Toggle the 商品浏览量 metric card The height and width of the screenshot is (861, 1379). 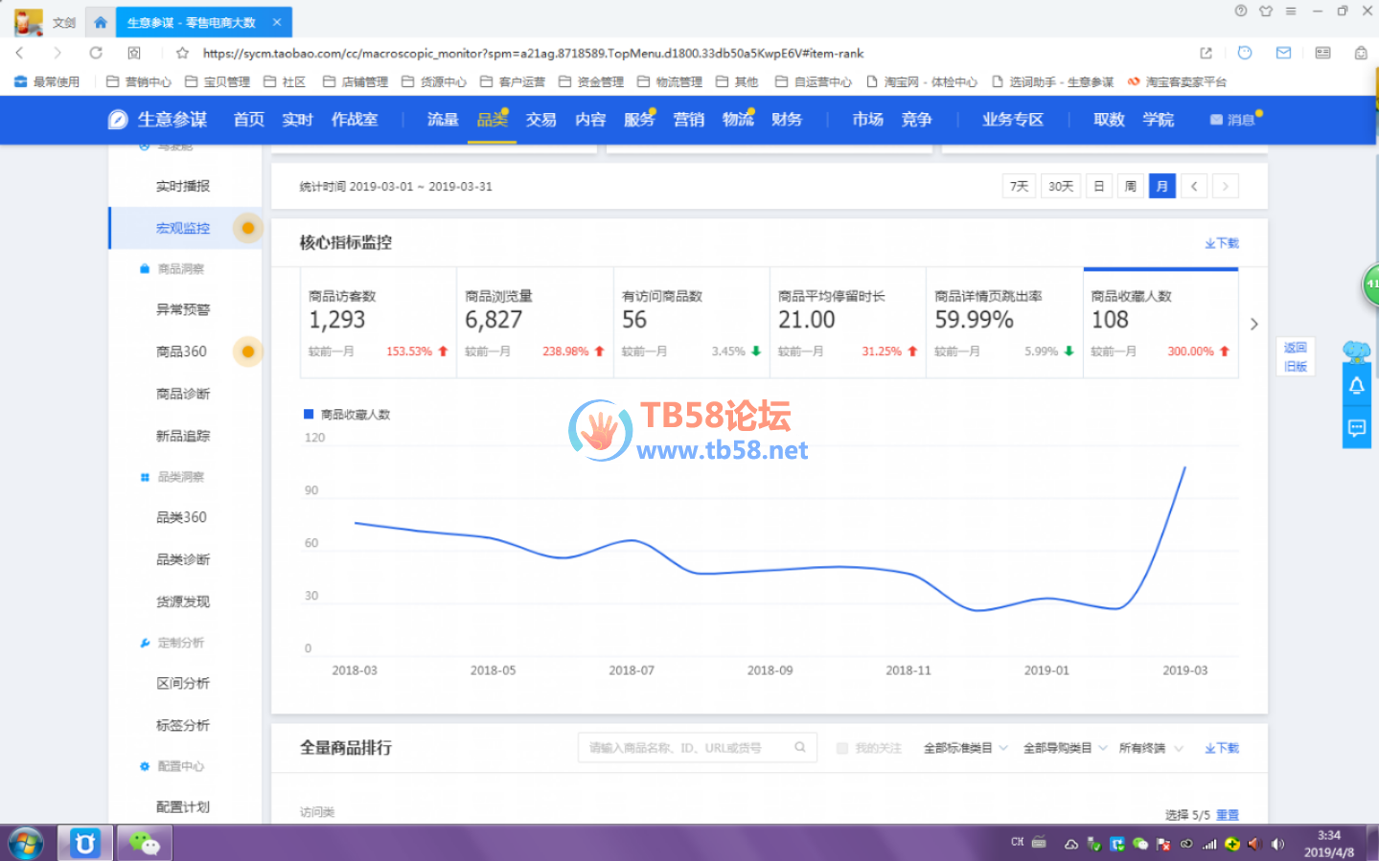[534, 324]
